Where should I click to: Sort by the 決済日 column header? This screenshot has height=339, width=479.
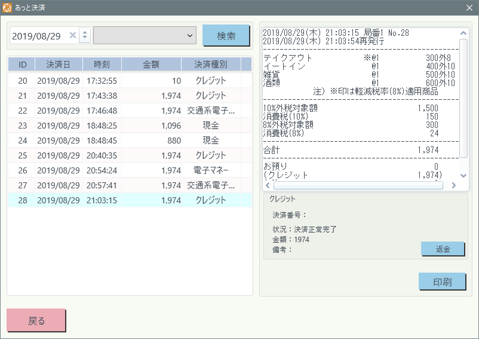pos(58,64)
